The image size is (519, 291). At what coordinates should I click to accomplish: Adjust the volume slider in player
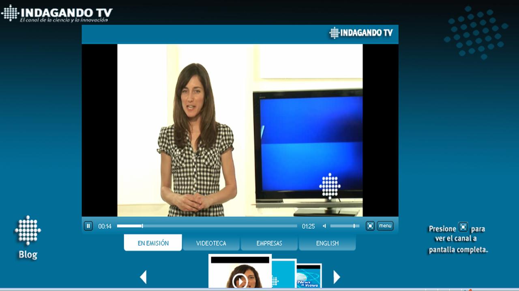pyautogui.click(x=344, y=226)
